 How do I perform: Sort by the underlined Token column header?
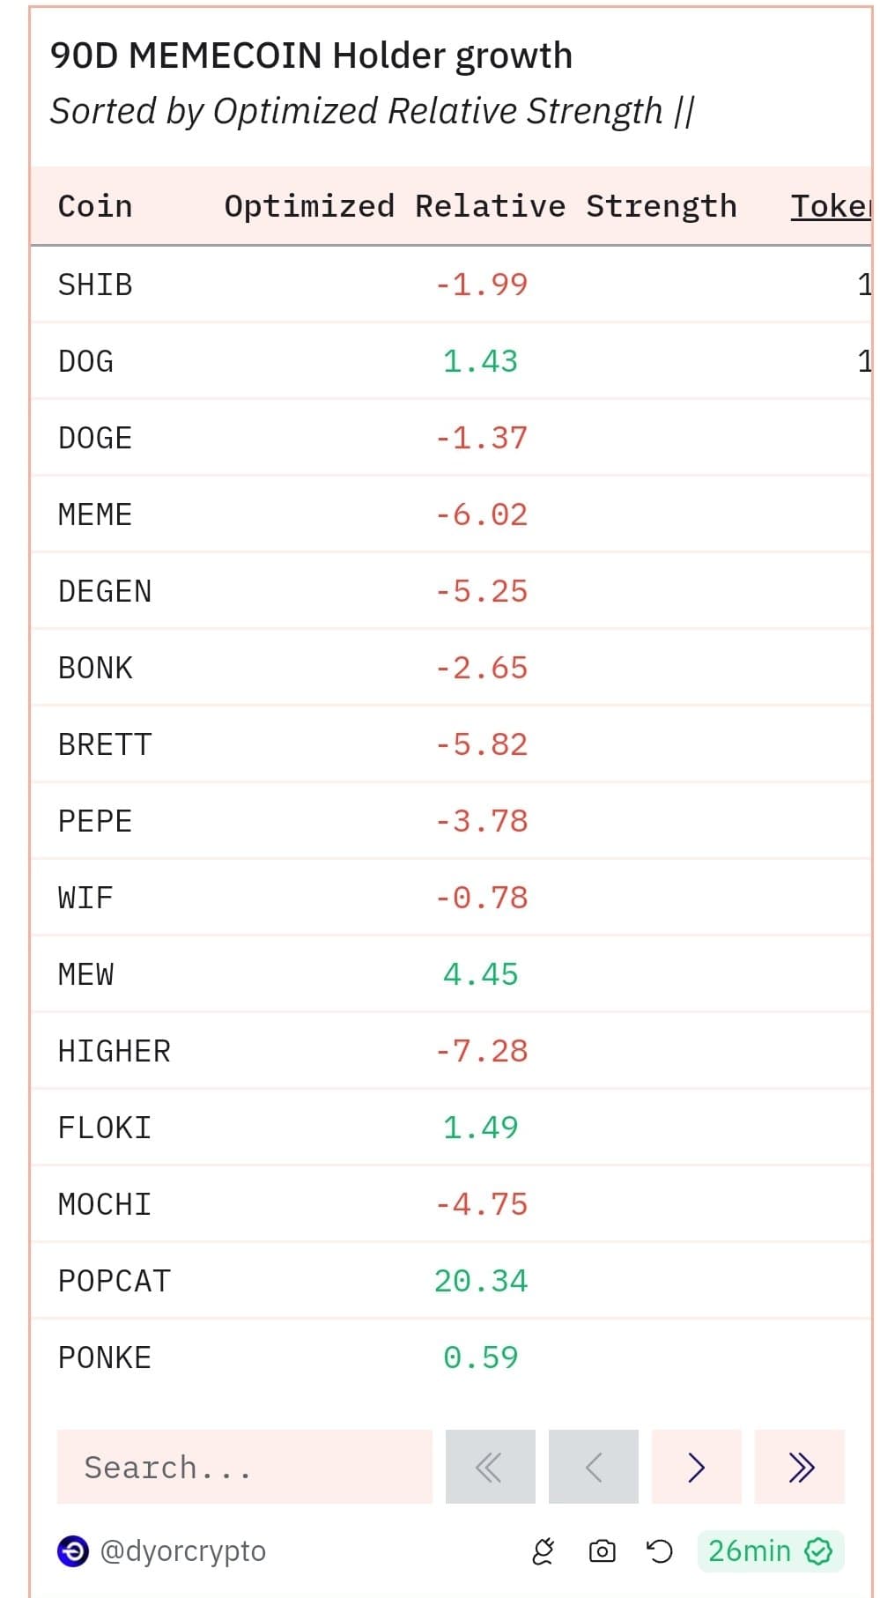click(x=830, y=206)
